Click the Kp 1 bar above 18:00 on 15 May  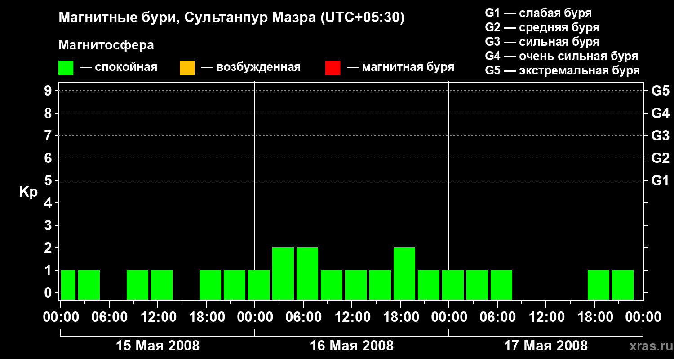210,285
